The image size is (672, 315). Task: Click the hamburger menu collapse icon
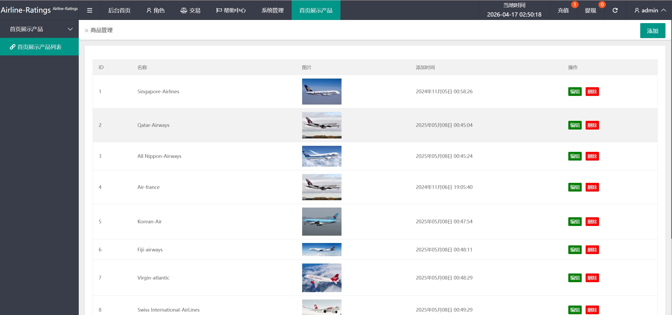90,10
